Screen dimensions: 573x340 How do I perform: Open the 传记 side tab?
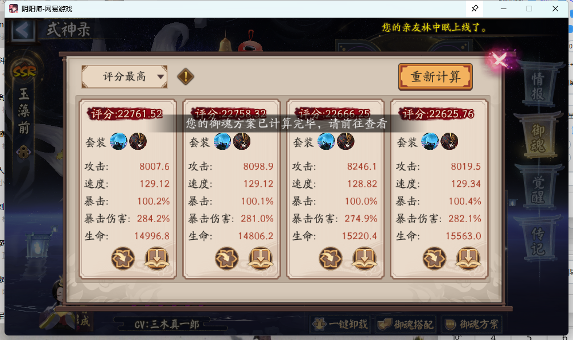point(538,240)
